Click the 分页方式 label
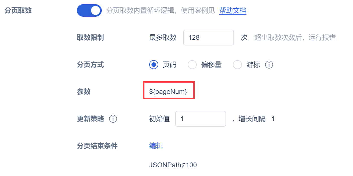This screenshot has width=353, height=176. (90, 65)
